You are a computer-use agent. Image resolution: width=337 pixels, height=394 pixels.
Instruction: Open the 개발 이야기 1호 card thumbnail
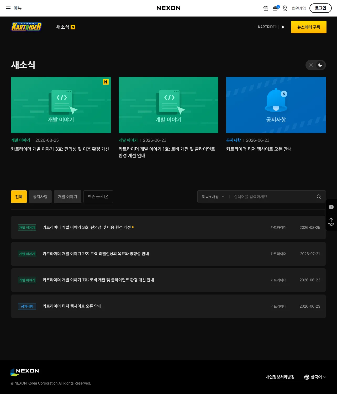(168, 105)
